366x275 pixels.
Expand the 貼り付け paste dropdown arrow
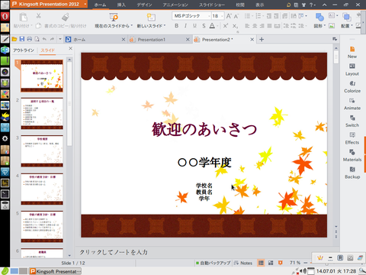point(31,26)
